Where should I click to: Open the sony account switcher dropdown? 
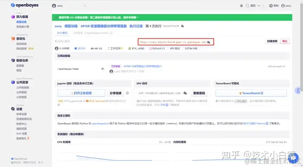(x=69, y=6)
